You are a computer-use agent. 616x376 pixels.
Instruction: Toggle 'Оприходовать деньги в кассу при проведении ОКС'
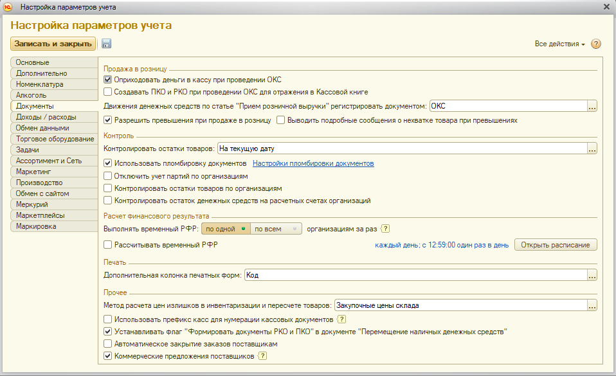tap(107, 80)
